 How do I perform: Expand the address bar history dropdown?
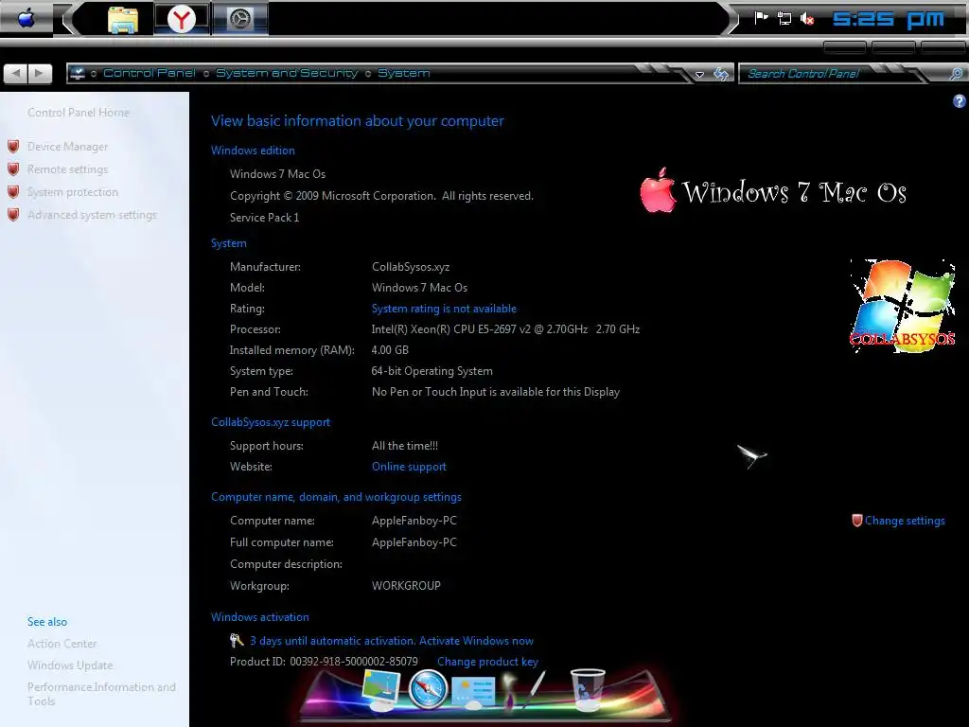pos(699,74)
